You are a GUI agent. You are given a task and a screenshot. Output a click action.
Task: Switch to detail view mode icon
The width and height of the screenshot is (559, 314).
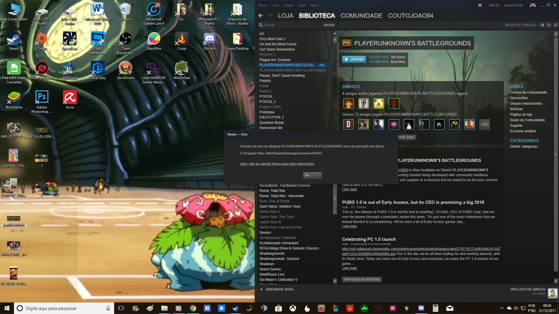click(542, 25)
